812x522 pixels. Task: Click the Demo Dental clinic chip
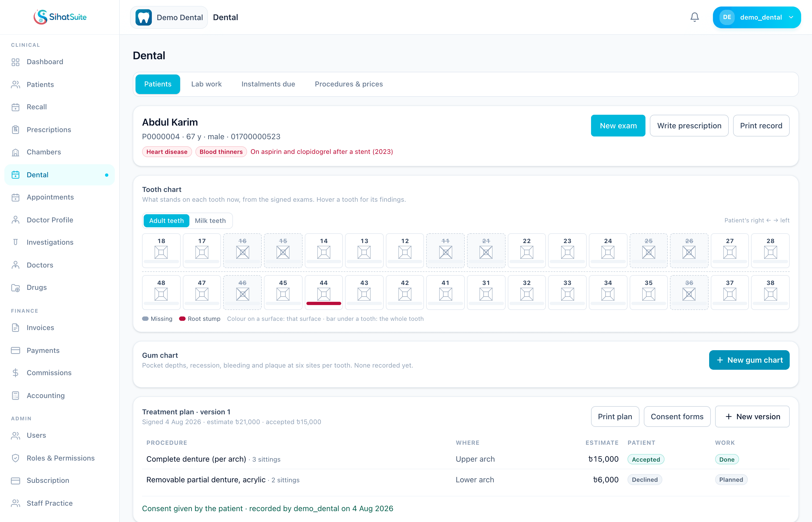pos(169,17)
